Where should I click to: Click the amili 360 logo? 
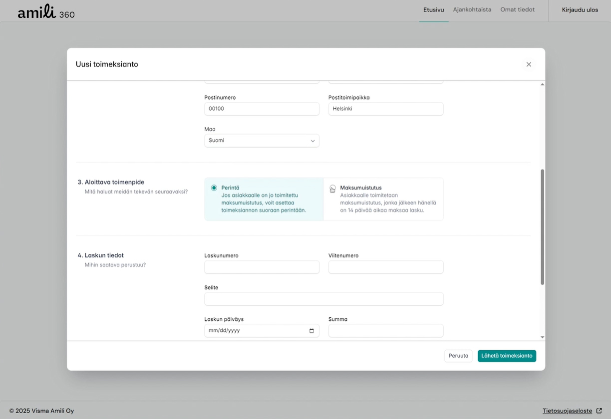(46, 12)
